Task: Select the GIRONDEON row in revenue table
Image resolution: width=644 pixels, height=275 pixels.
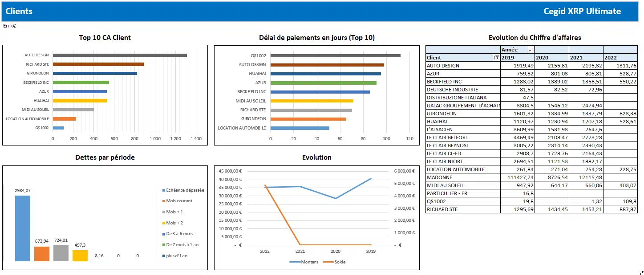Action: [441, 114]
